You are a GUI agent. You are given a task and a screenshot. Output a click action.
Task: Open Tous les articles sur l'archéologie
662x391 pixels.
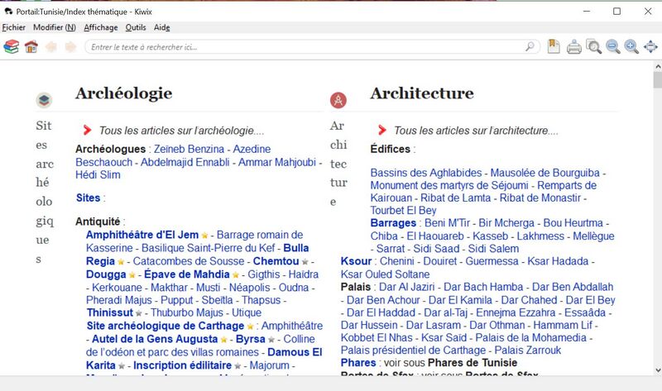181,131
